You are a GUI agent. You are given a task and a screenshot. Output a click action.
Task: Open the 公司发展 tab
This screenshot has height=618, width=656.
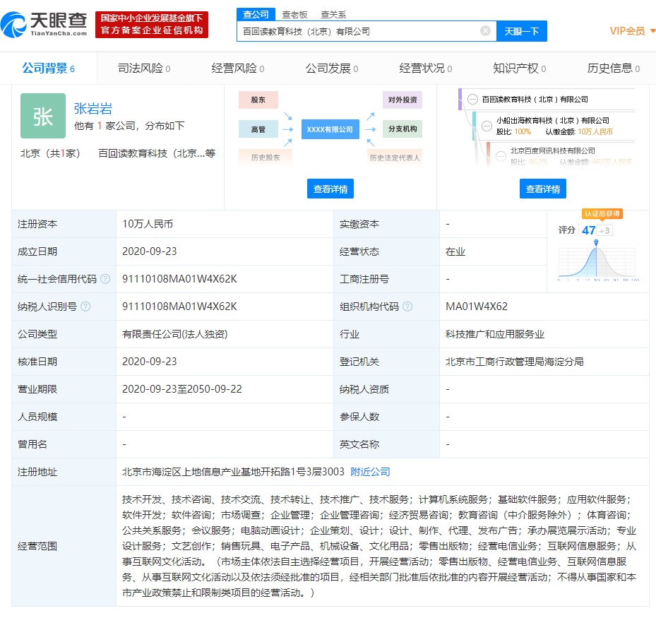(x=332, y=69)
